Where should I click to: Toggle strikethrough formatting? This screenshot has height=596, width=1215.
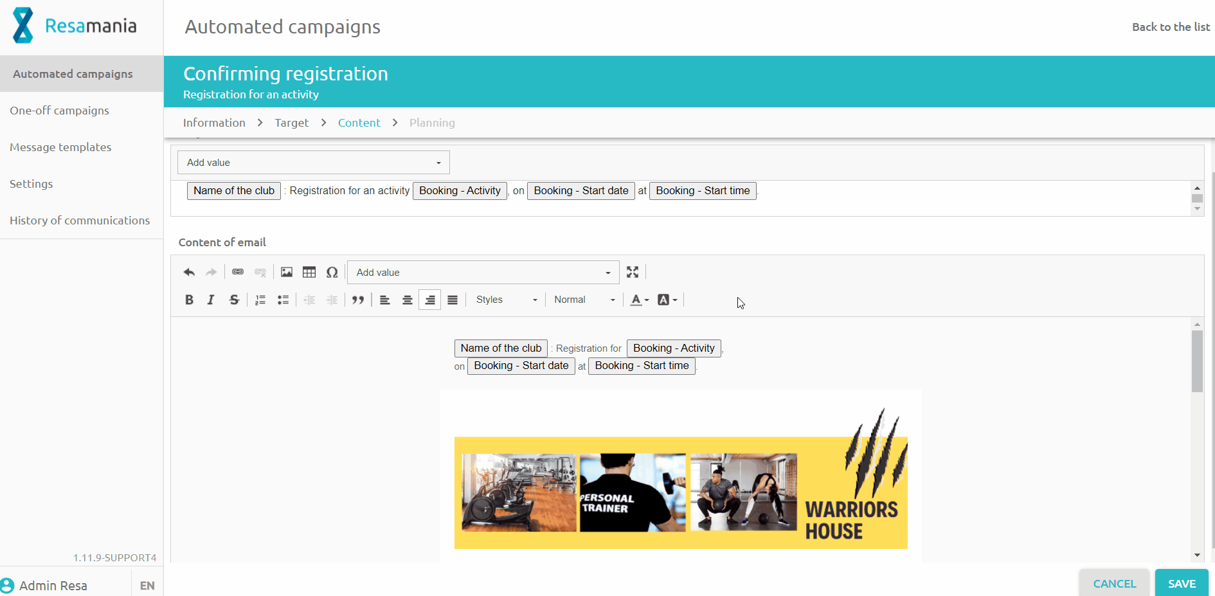coord(234,300)
